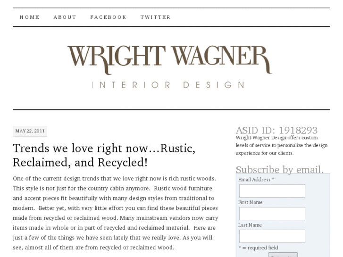Open the 'Trends we love right now' post title
This screenshot has height=257, width=343.
pos(104,155)
